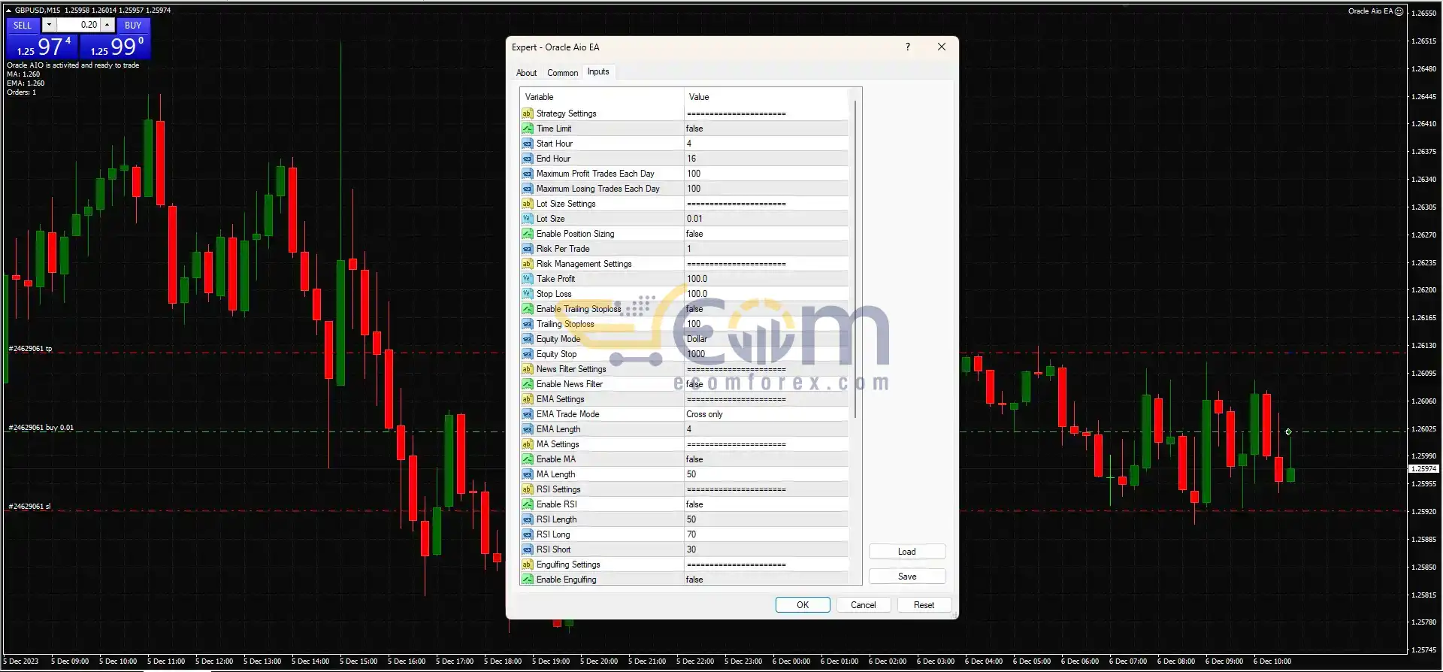The height and width of the screenshot is (672, 1443).
Task: Click the Start Hour integer icon
Action: click(x=527, y=144)
